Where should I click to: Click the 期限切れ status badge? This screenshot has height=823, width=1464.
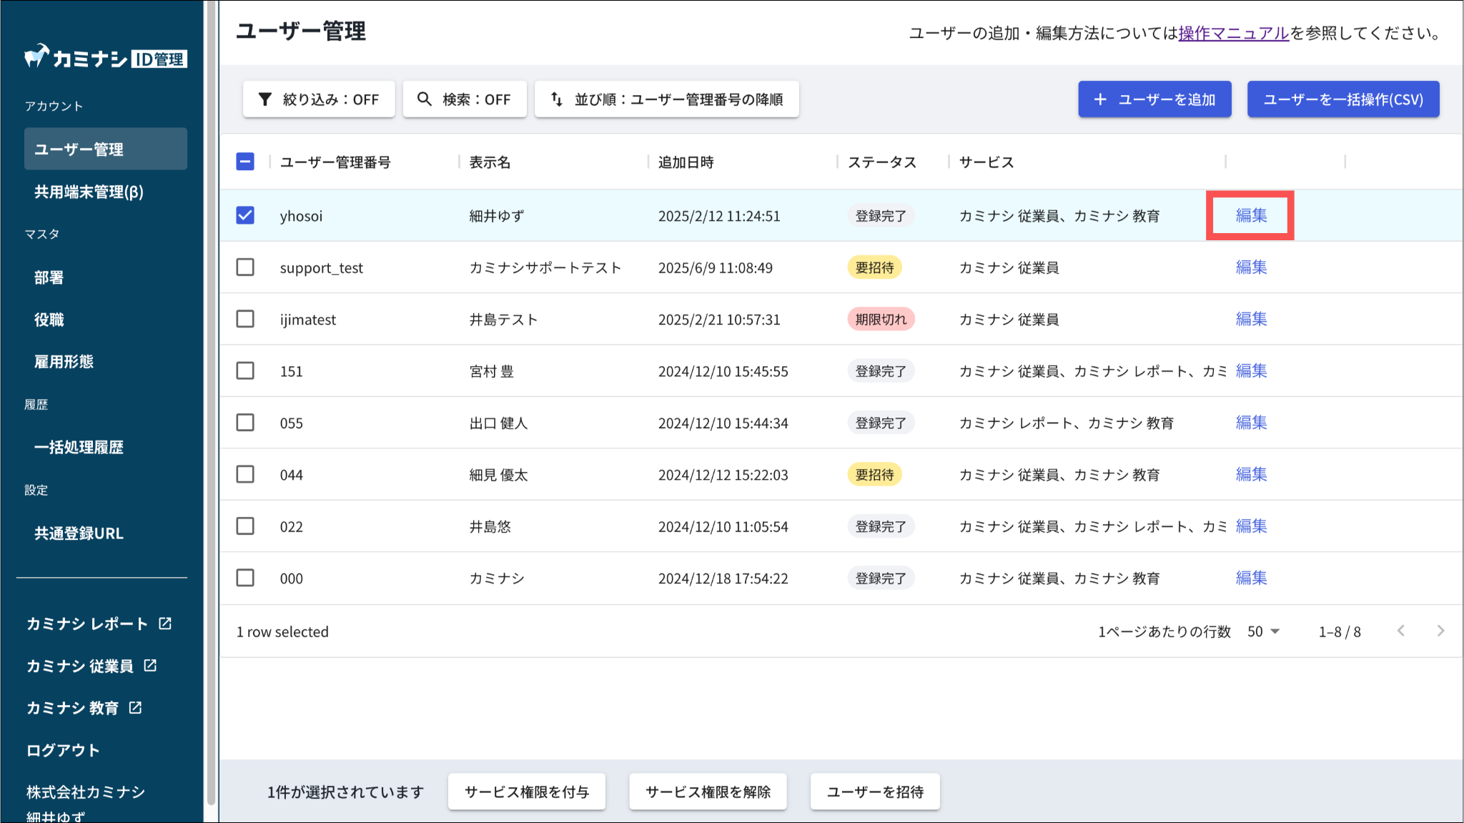click(x=881, y=320)
